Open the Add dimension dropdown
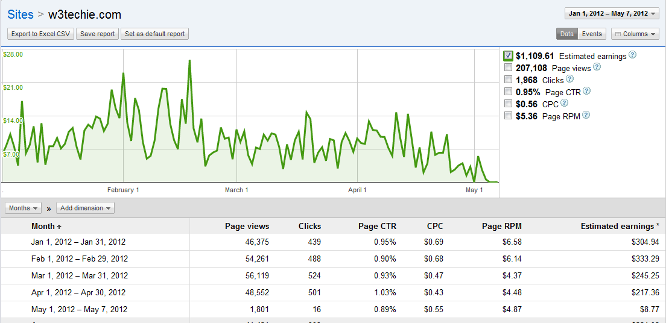This screenshot has width=666, height=323. click(x=85, y=209)
